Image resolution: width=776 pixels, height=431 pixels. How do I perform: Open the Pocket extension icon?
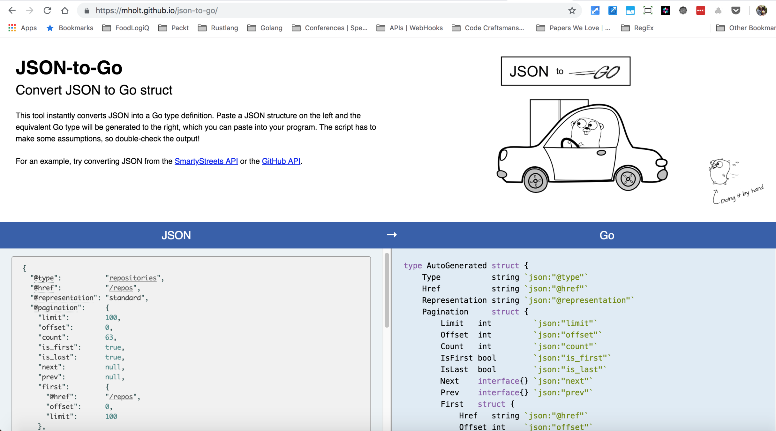pos(735,11)
